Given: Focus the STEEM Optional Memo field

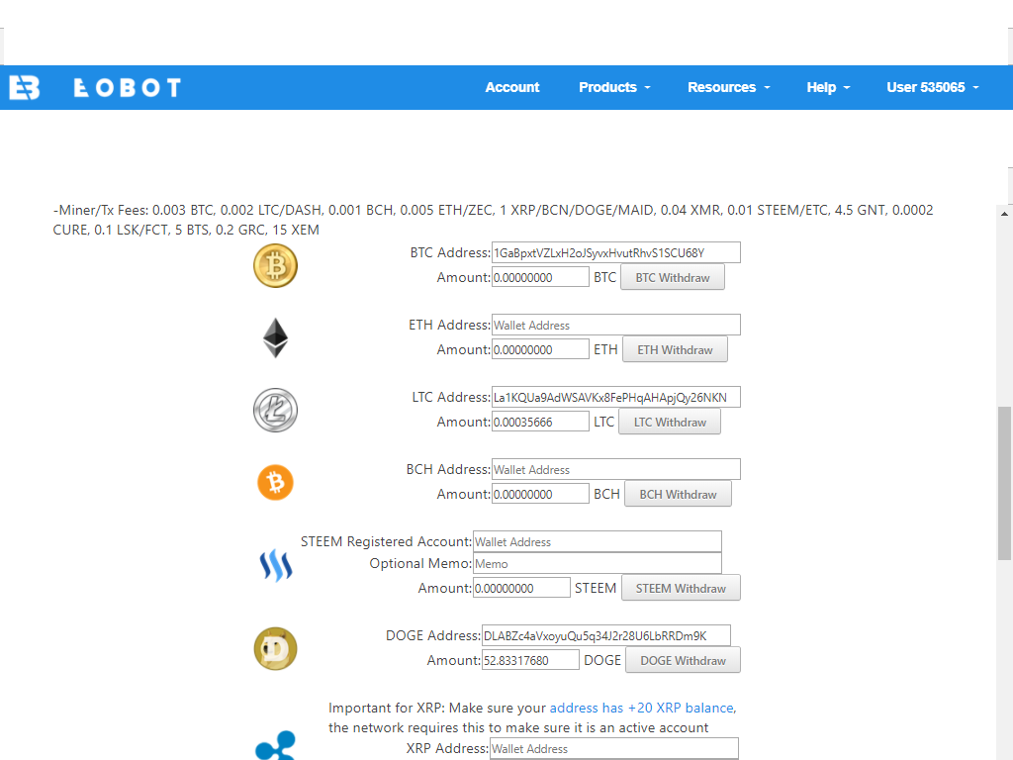Looking at the screenshot, I should point(597,563).
